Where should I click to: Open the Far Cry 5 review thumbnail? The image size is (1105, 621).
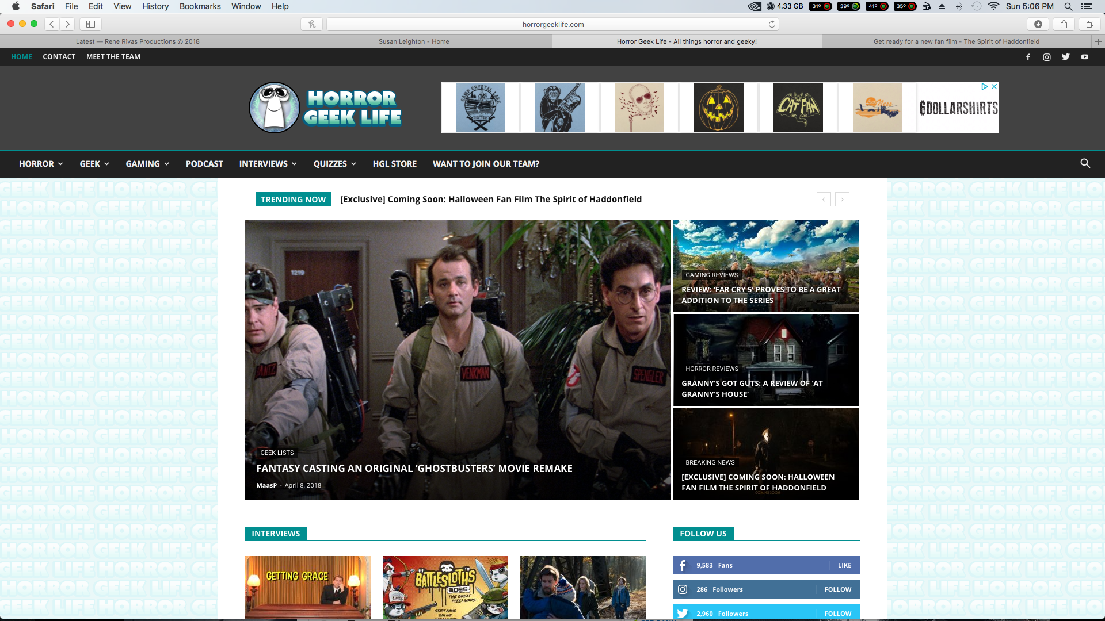766,266
